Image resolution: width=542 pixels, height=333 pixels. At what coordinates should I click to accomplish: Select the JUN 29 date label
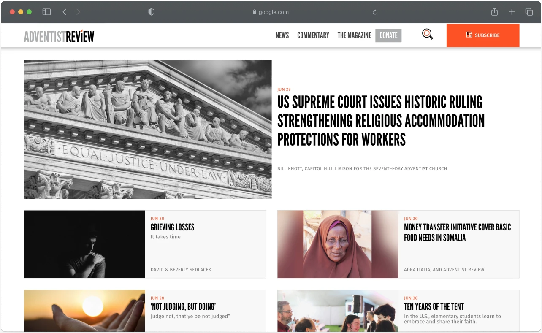pyautogui.click(x=284, y=89)
